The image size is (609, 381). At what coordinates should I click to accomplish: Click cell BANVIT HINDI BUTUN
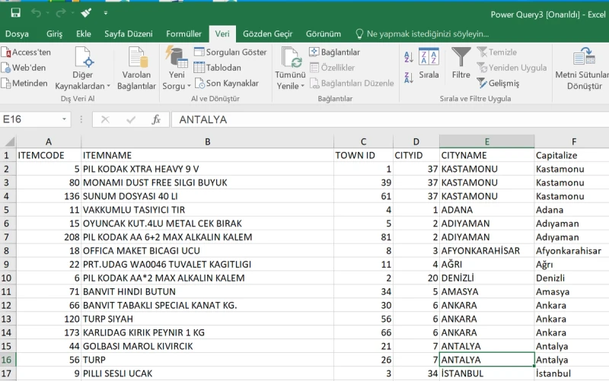(x=207, y=291)
